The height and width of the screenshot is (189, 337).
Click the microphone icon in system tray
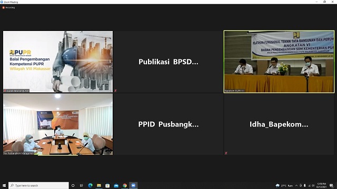point(305,185)
